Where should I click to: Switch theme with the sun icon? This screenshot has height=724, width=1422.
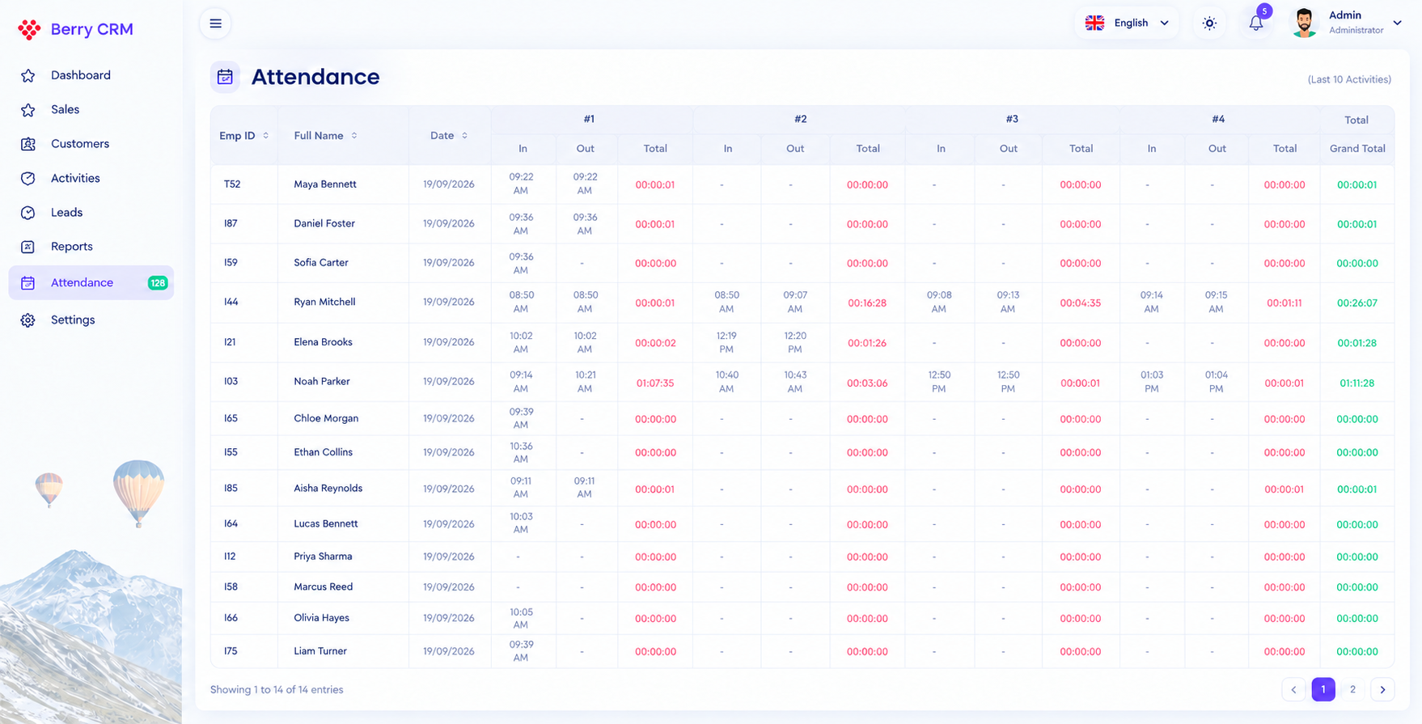(x=1209, y=23)
